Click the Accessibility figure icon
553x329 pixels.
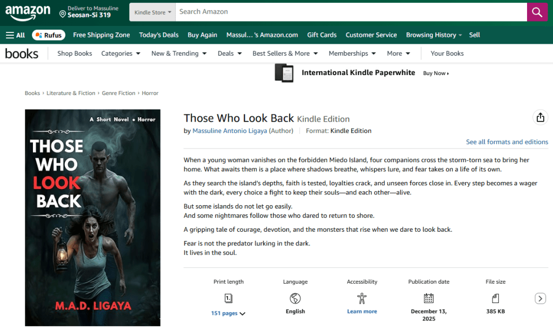point(362,298)
